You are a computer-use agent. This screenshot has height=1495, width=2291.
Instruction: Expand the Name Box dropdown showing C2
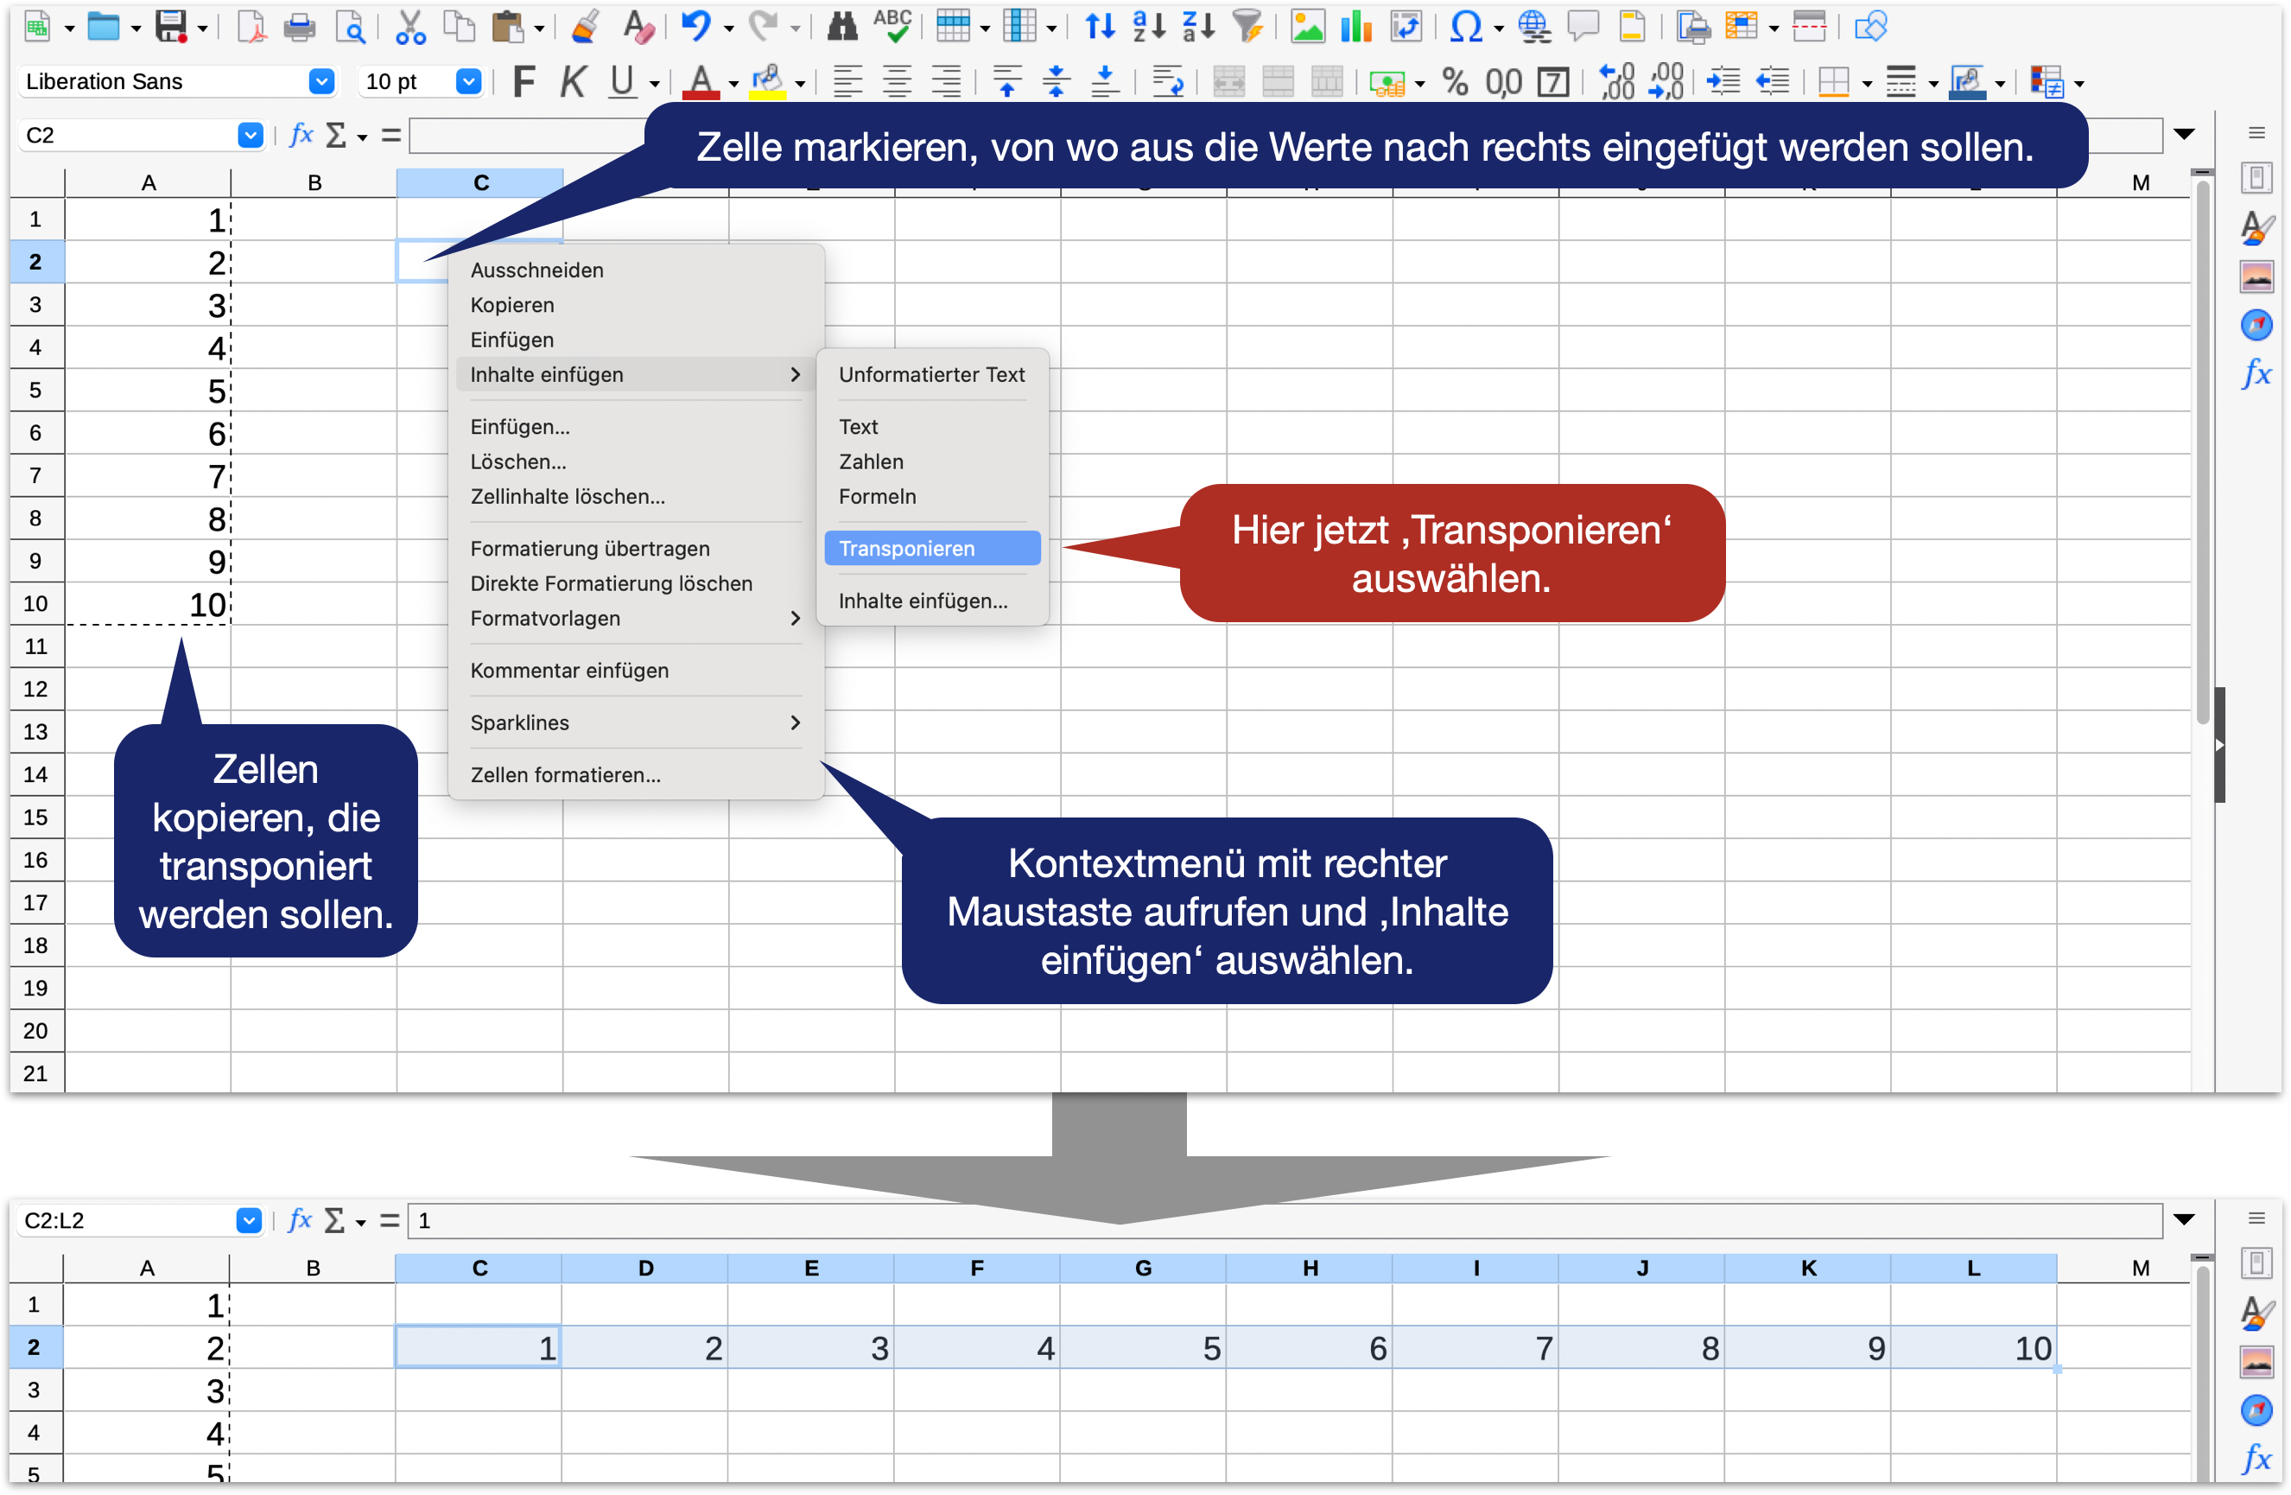251,135
